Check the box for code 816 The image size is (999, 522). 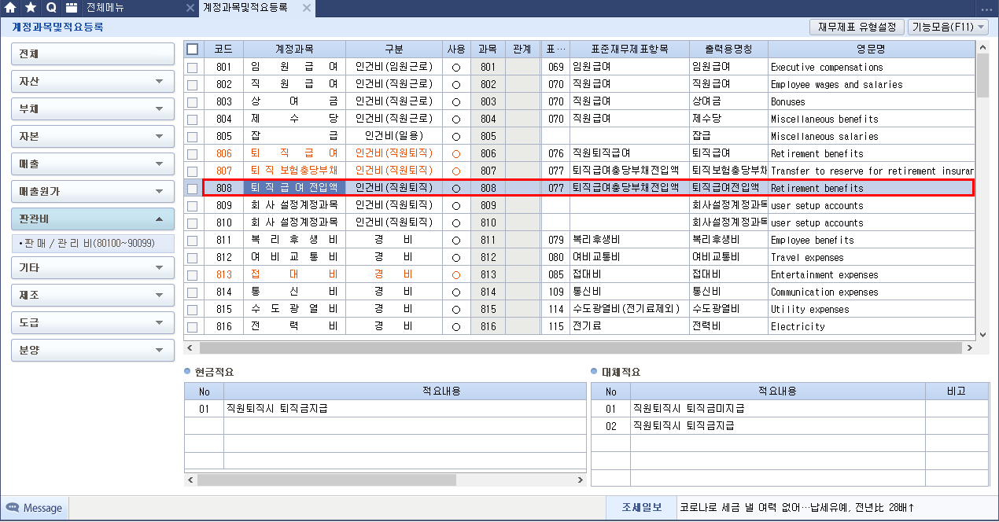coord(193,327)
